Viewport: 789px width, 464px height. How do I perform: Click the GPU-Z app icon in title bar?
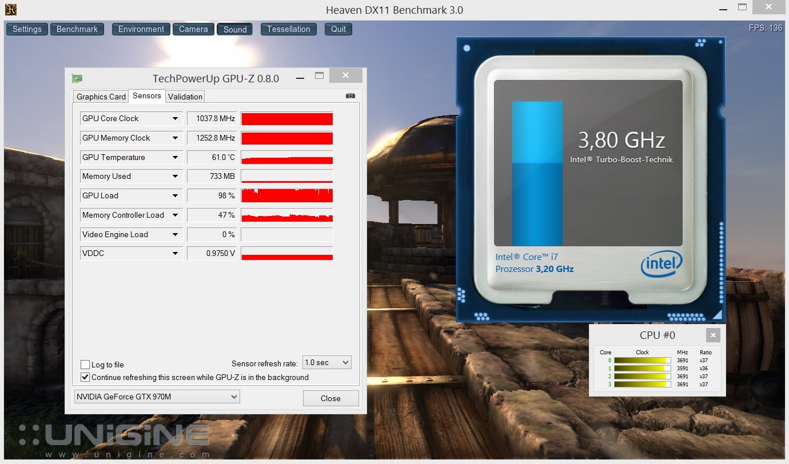[x=77, y=78]
